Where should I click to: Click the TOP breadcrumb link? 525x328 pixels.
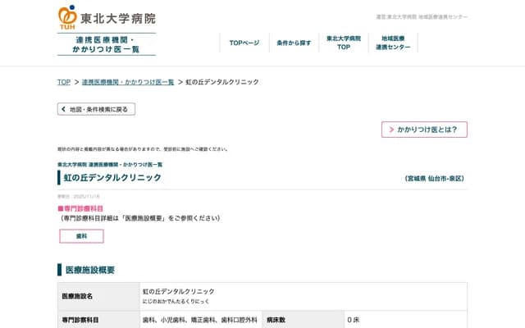click(x=63, y=82)
